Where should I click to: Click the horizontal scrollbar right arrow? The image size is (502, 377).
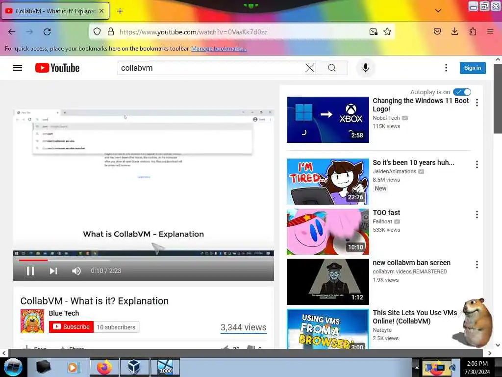pos(490,353)
